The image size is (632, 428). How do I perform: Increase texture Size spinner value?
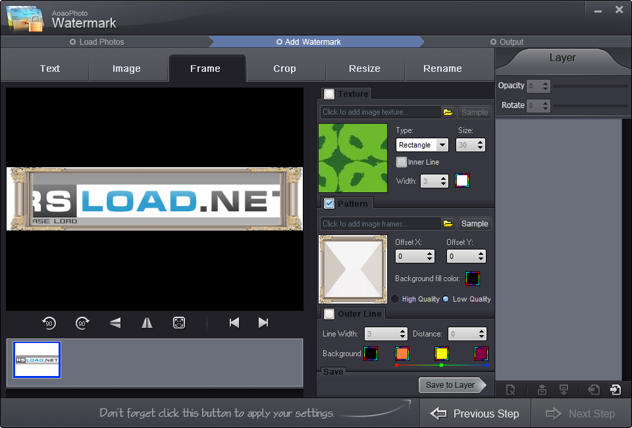481,142
